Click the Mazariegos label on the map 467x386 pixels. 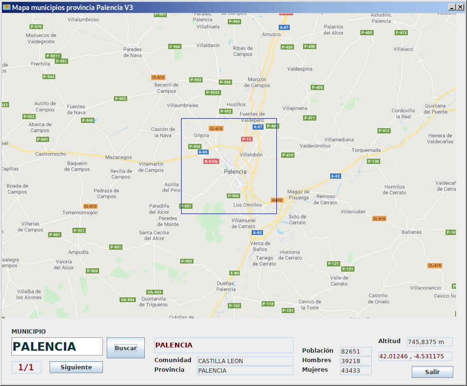pos(119,157)
